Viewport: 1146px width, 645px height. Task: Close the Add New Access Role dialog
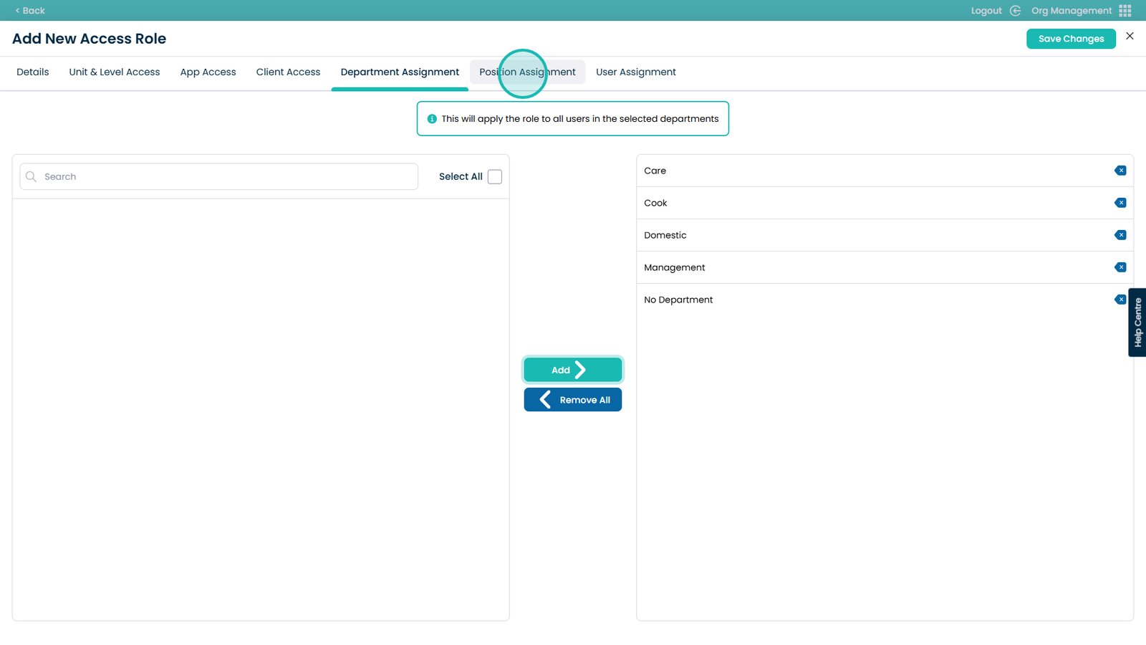(x=1130, y=36)
